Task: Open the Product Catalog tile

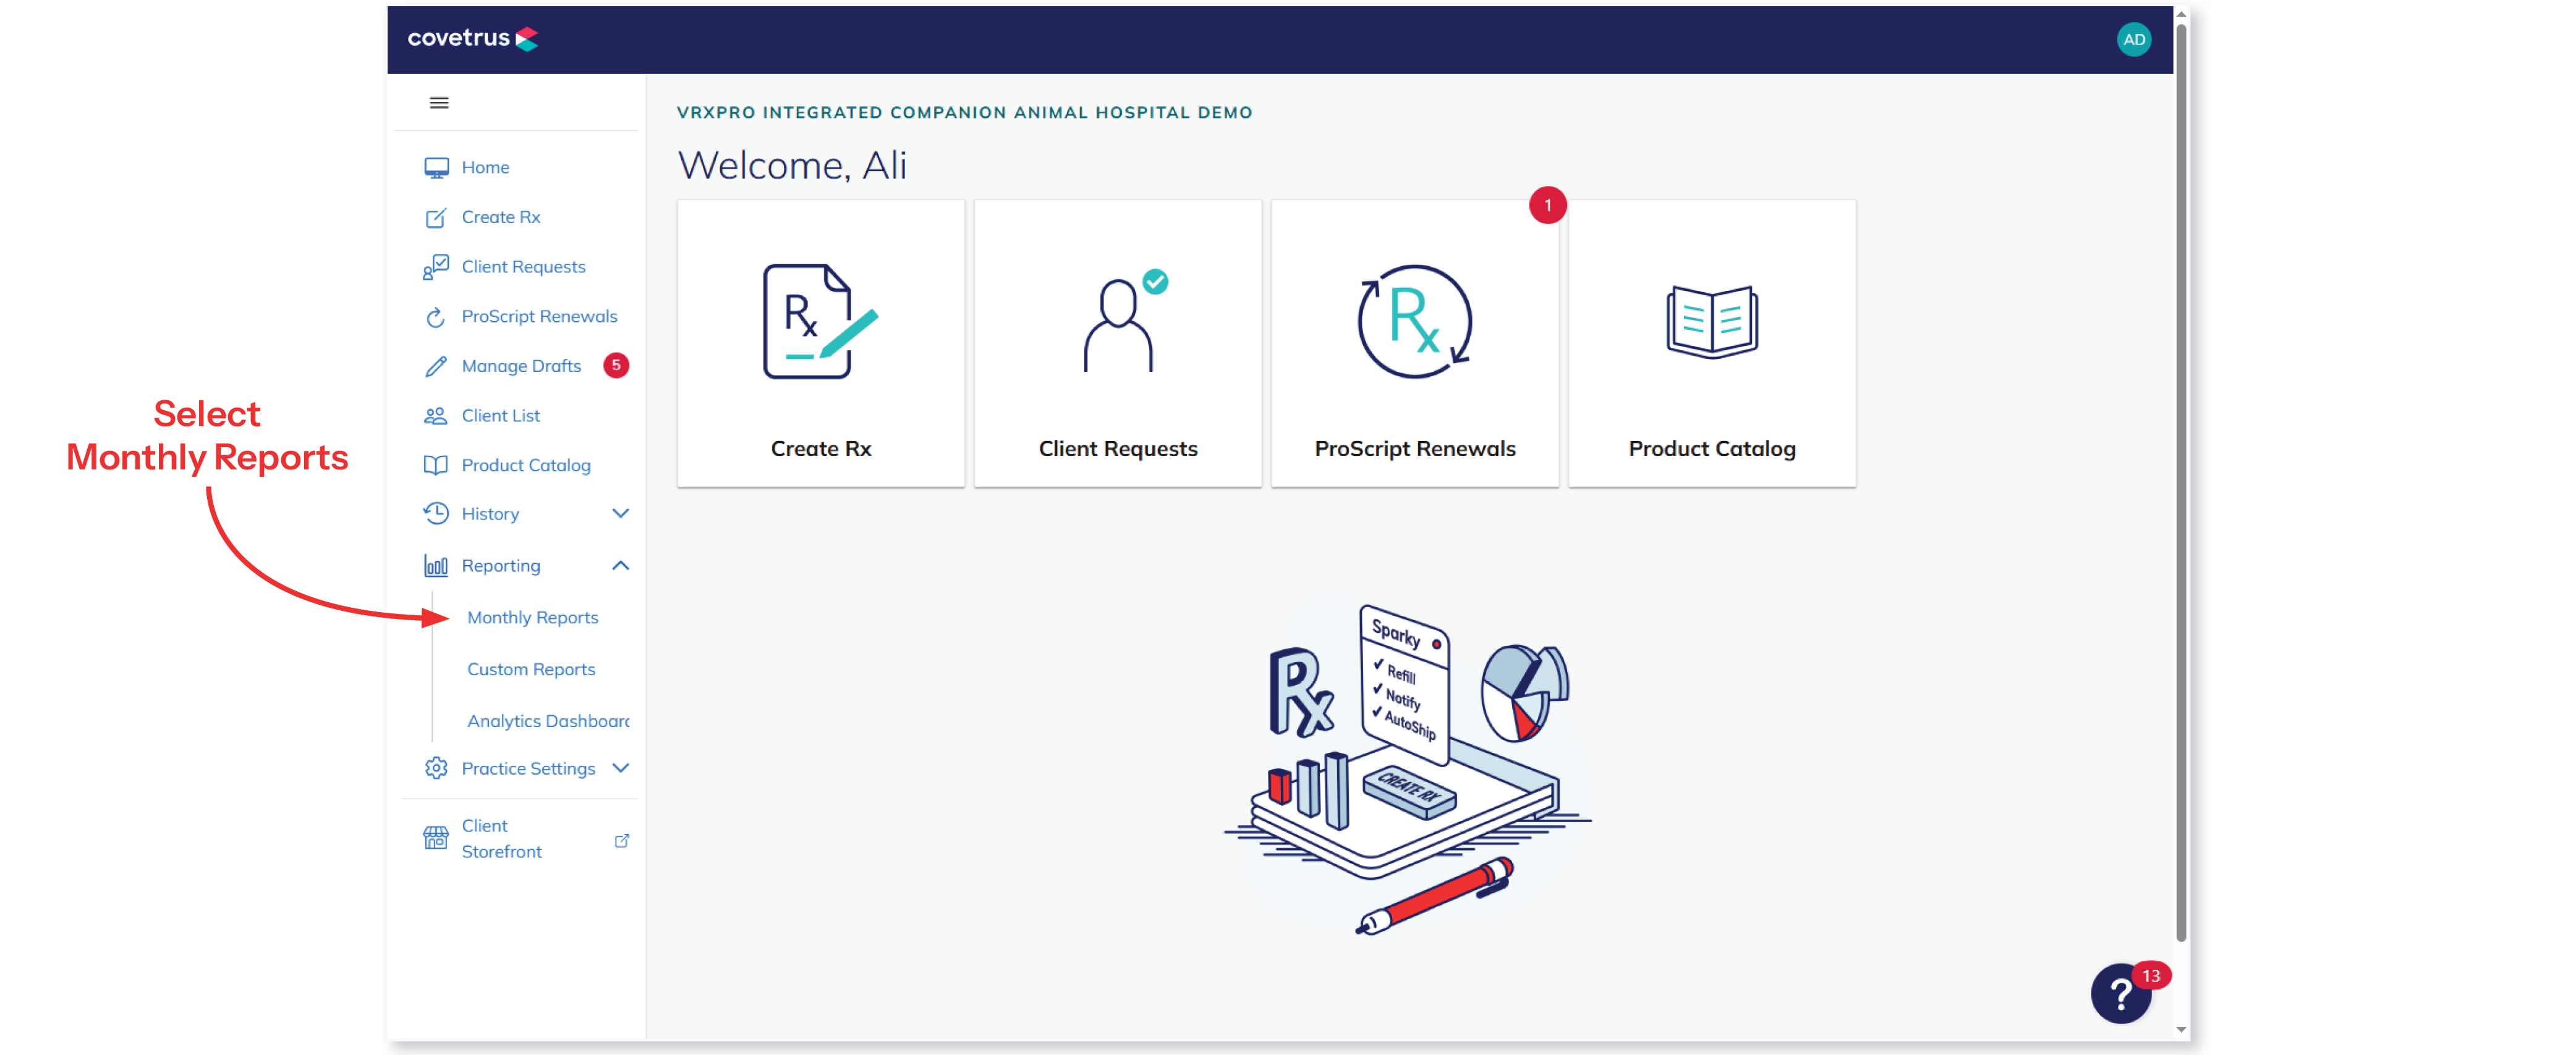Action: pos(1711,343)
